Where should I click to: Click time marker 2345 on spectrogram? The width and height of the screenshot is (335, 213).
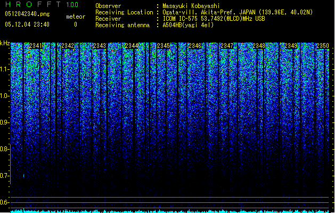click(163, 46)
